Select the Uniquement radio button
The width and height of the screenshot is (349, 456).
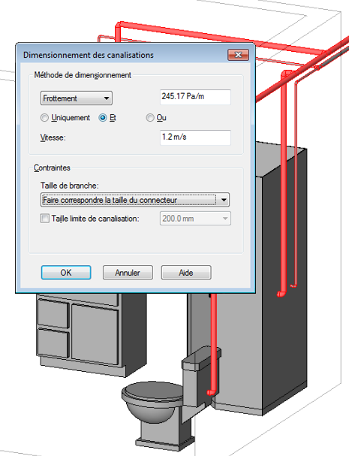(44, 118)
